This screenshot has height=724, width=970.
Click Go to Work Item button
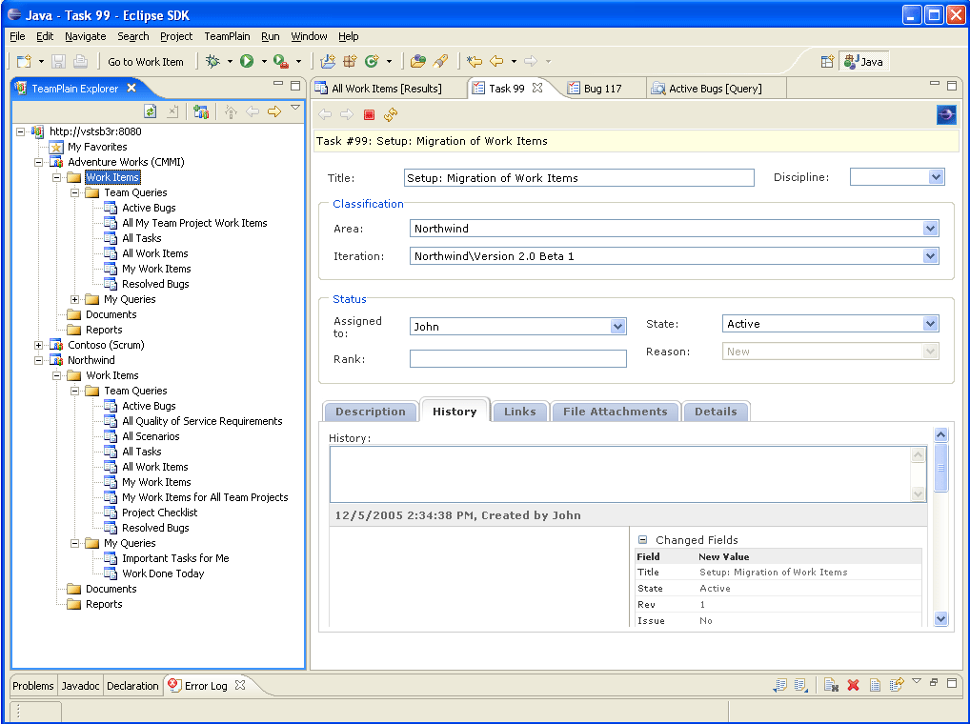coord(146,62)
